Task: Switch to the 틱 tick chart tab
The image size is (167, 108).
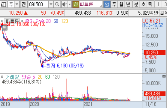Action: (151, 4)
